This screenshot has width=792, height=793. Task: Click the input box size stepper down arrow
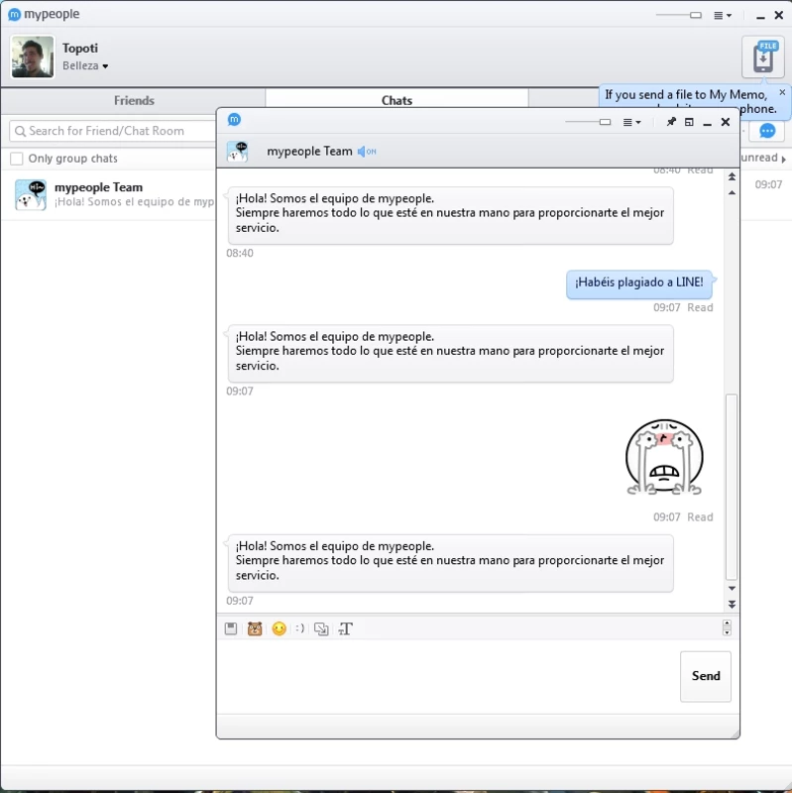tap(727, 632)
